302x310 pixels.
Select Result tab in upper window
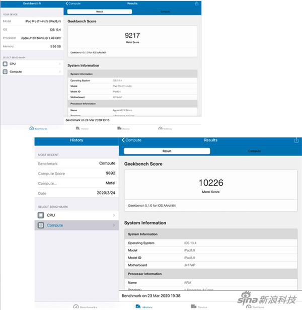100,12
